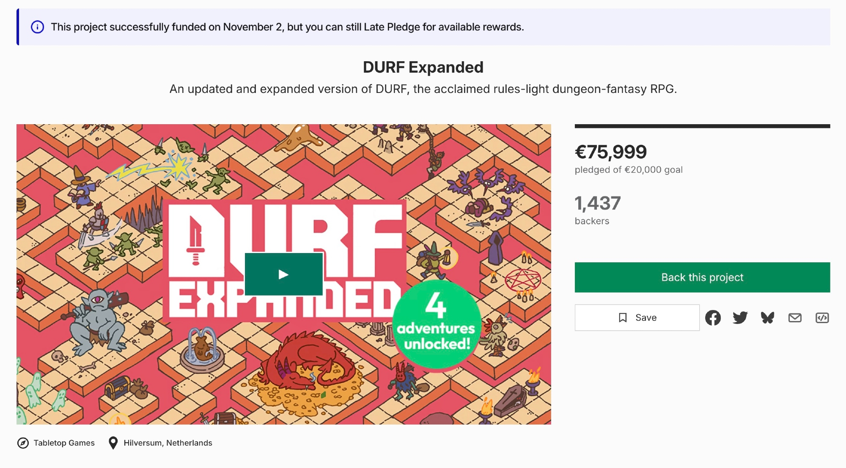This screenshot has height=468, width=846.
Task: Share the project on Twitter
Action: tap(740, 318)
